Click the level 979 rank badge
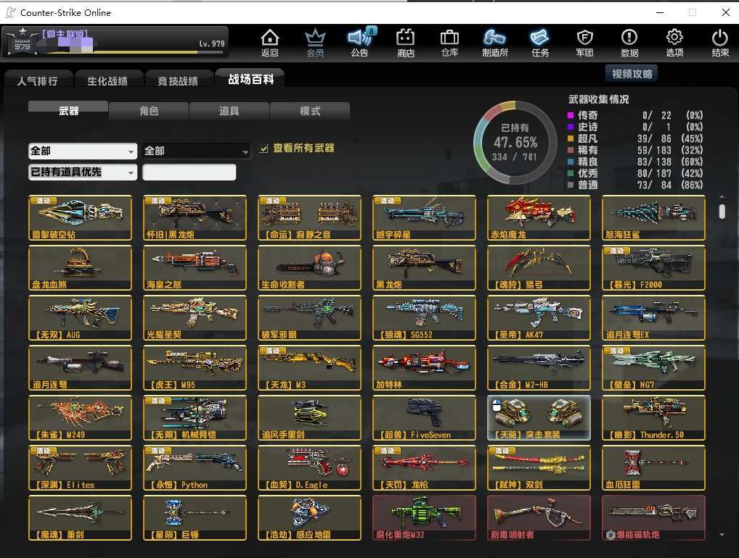Screen dimensions: 739x558 point(23,42)
